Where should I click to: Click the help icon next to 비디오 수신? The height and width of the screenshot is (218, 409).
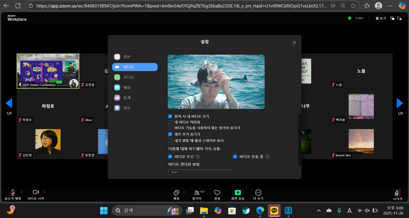[198, 156]
